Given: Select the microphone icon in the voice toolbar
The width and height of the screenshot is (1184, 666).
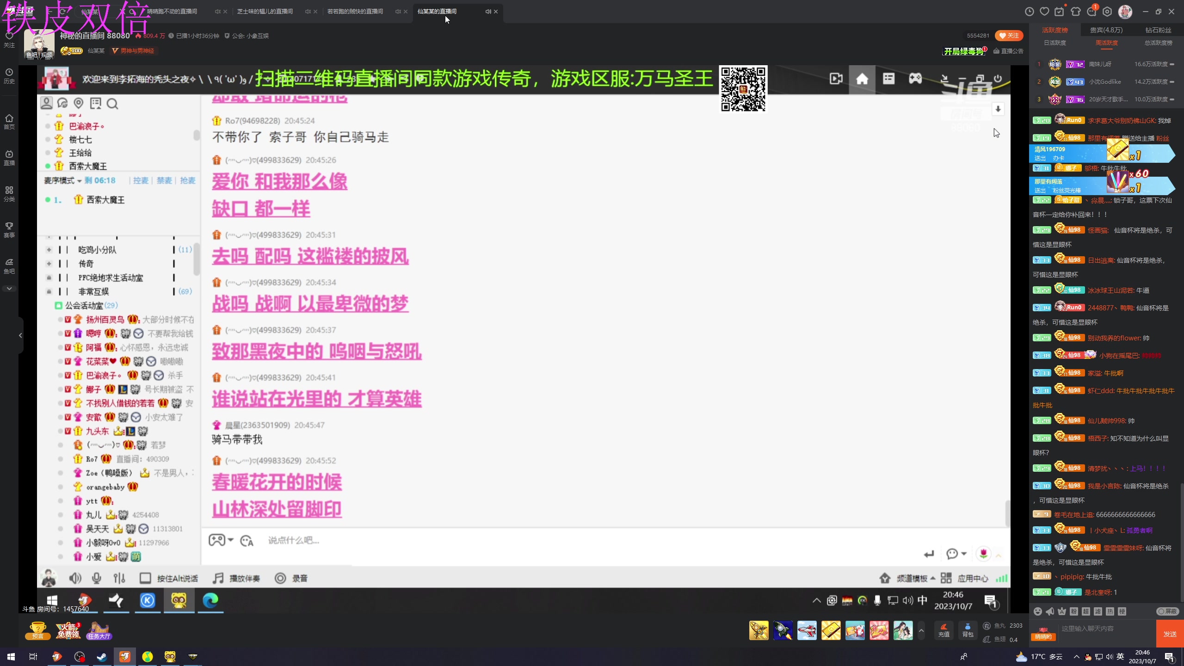Looking at the screenshot, I should [x=96, y=578].
